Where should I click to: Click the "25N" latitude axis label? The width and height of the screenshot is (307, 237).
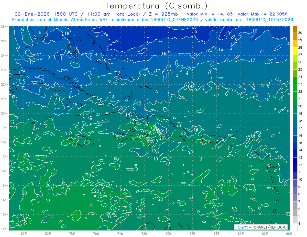pos(4,41)
